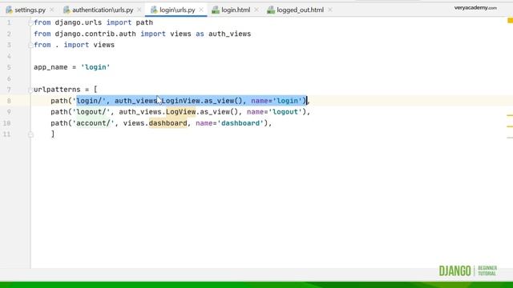The height and width of the screenshot is (288, 513).
Task: Close the login\urls.py tab
Action: (201, 10)
